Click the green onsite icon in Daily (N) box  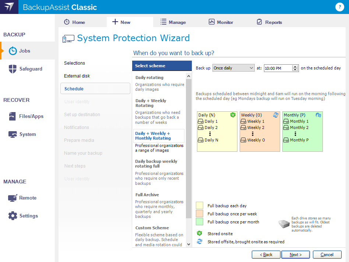pyautogui.click(x=233, y=115)
